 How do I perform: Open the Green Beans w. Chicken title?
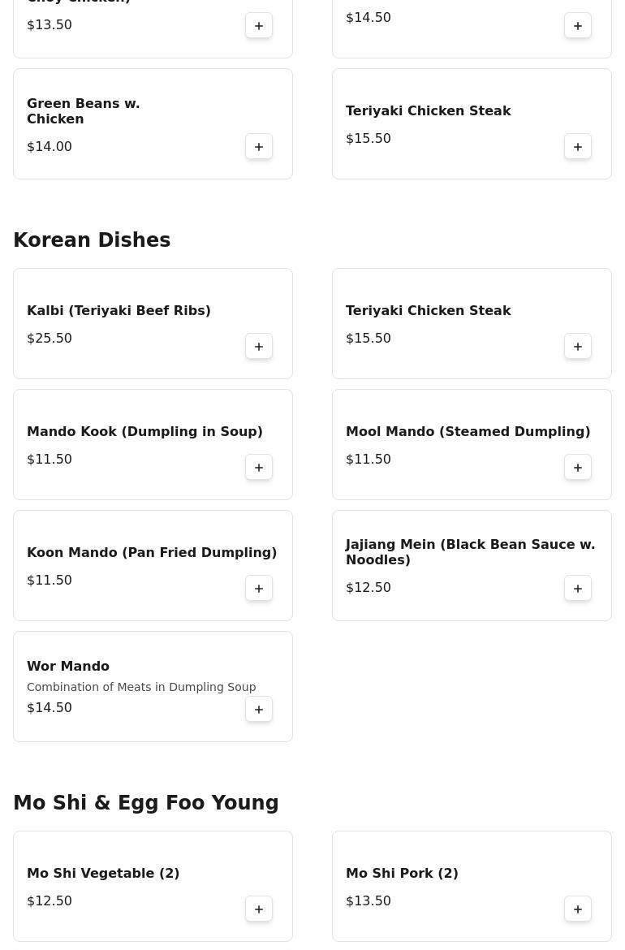83,111
